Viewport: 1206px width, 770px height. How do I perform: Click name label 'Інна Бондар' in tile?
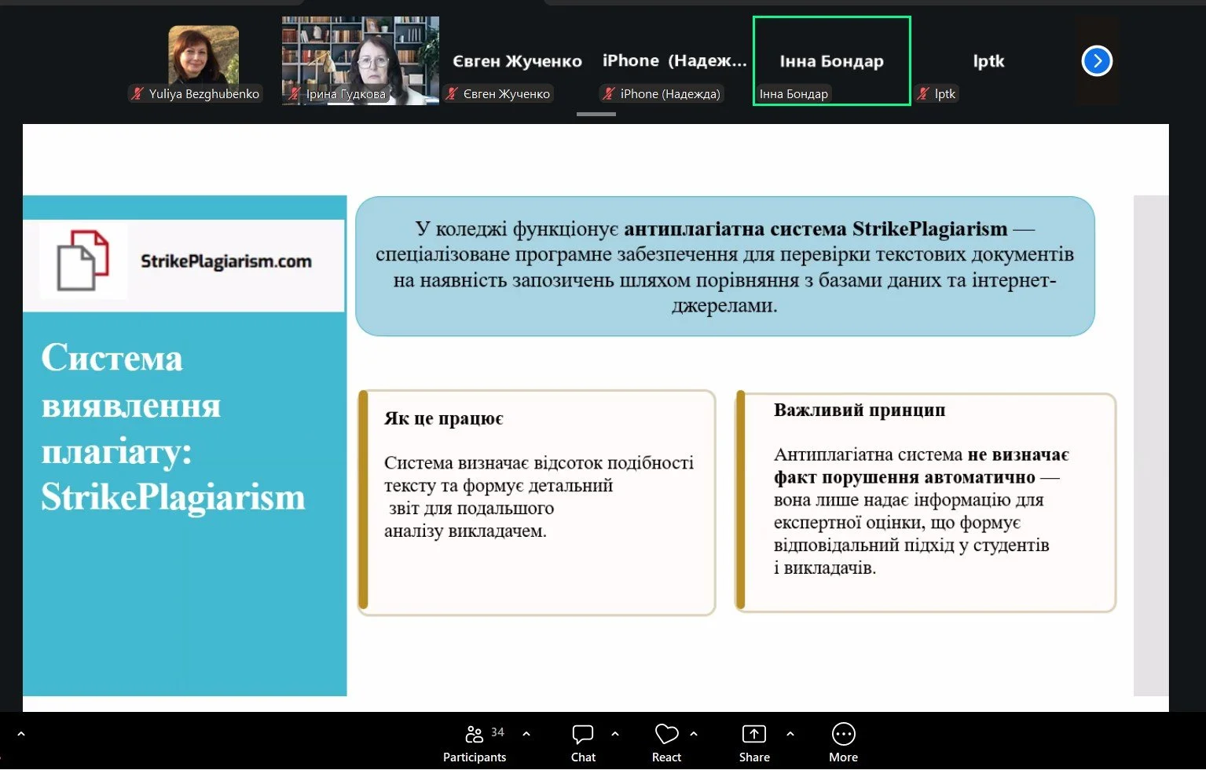pyautogui.click(x=794, y=93)
